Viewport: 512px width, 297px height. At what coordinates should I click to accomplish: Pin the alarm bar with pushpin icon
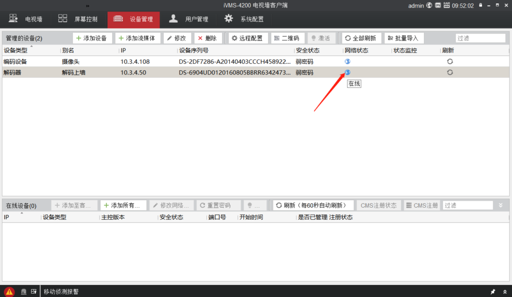[x=492, y=292]
